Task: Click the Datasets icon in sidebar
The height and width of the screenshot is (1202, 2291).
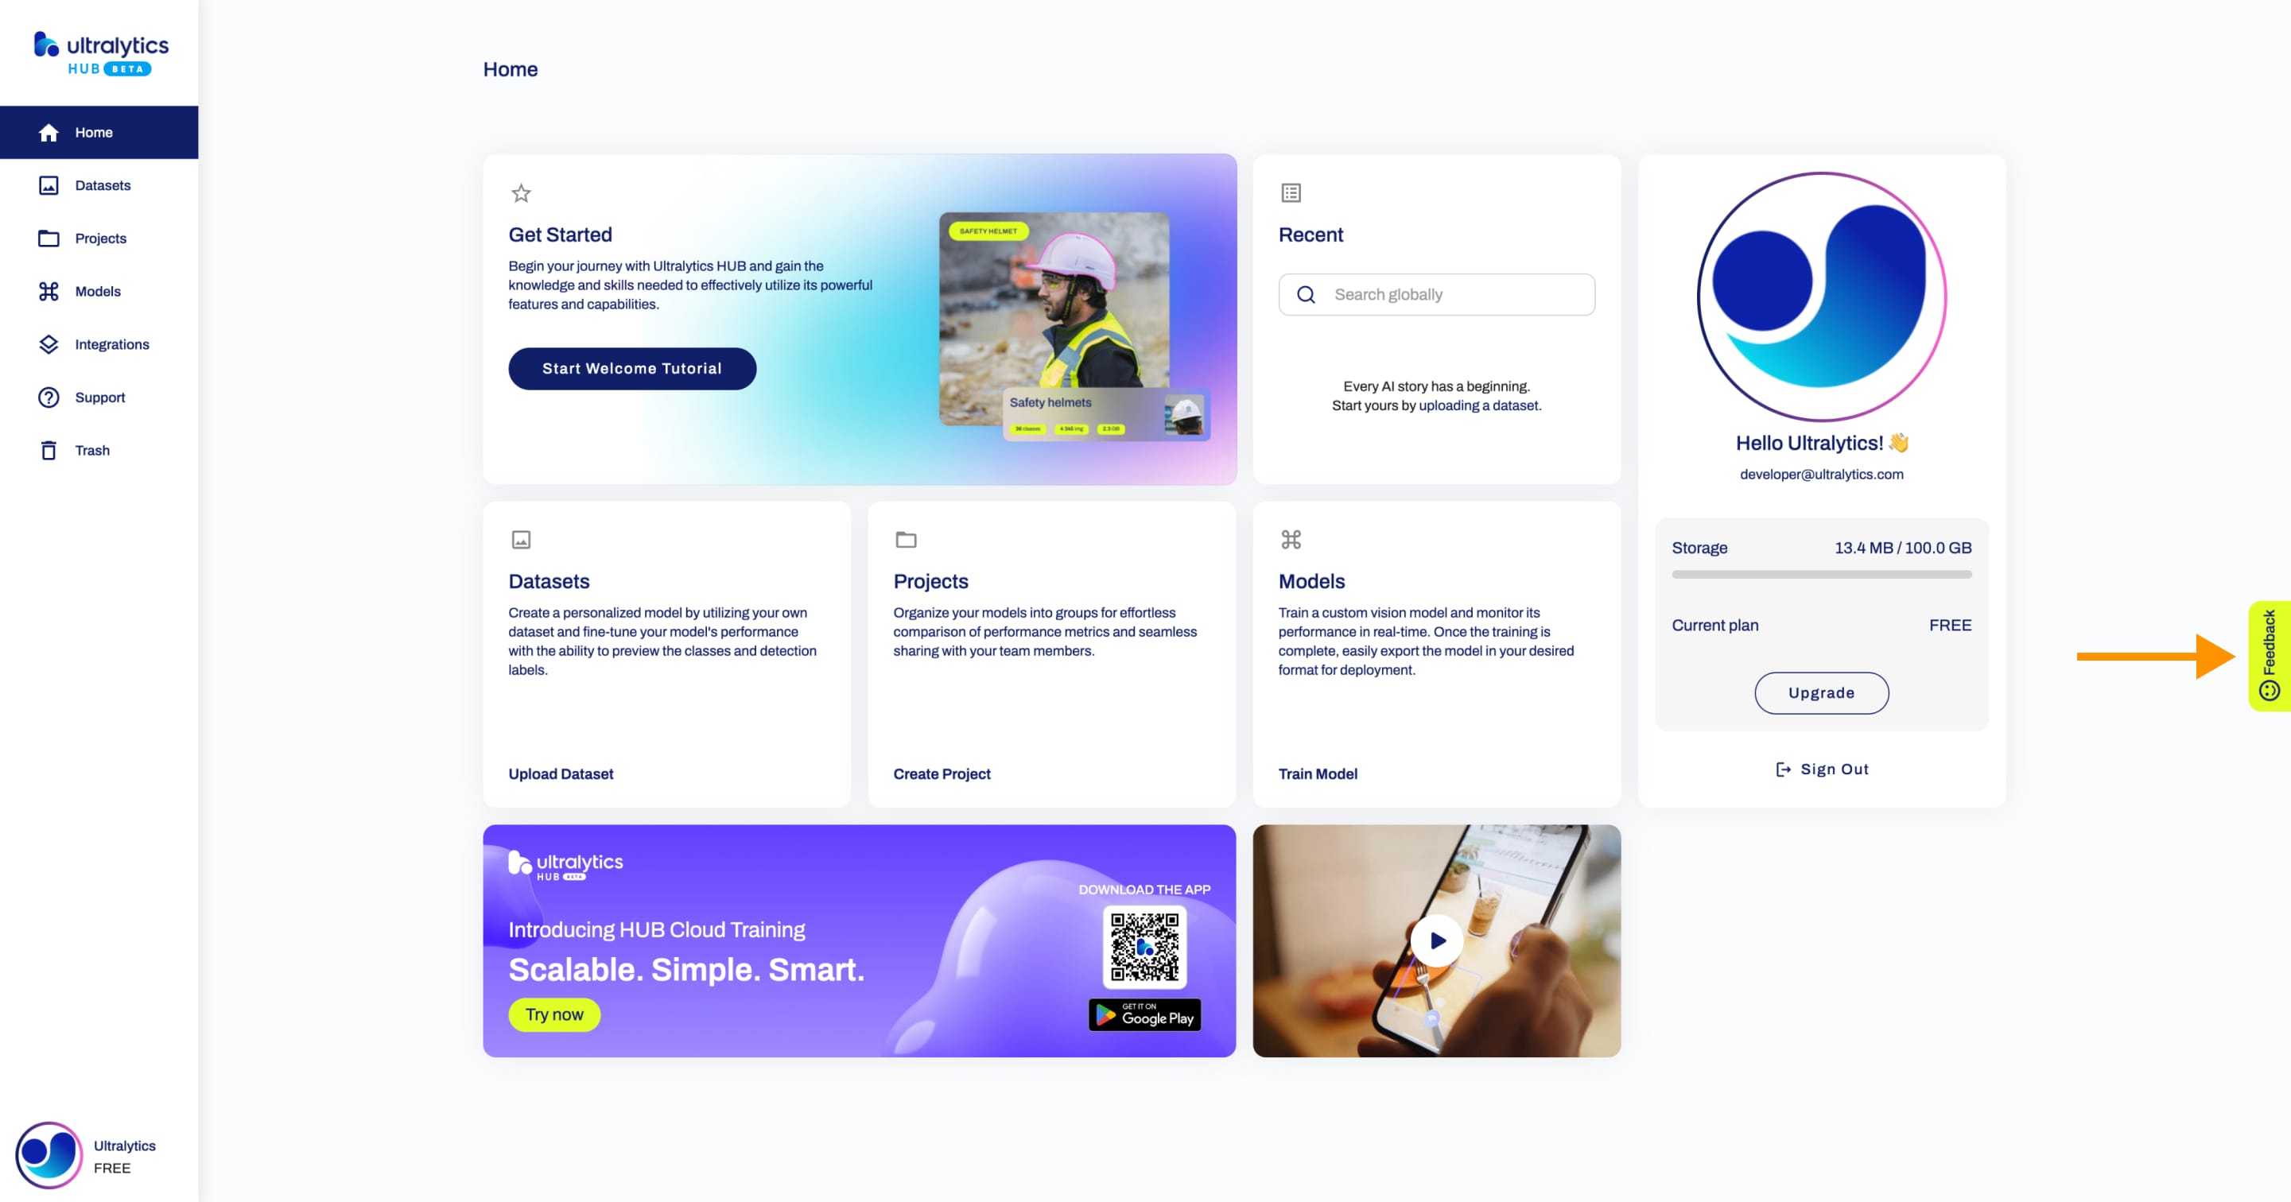Action: [x=49, y=184]
